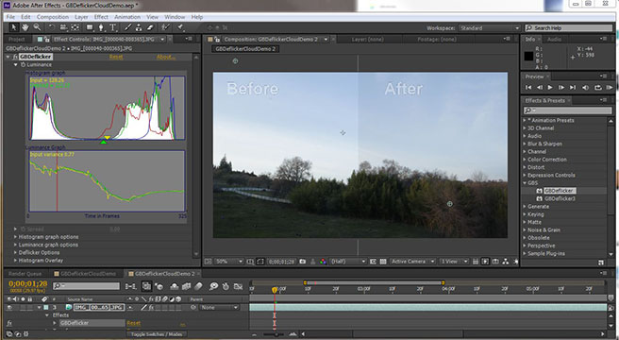Toggle pixel aspect ratio correction in viewer
619x340 pixels.
tap(476, 262)
